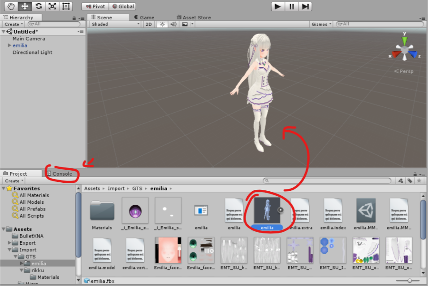428x286 pixels.
Task: Select the emilia model asset thumbnail
Action: [267, 210]
